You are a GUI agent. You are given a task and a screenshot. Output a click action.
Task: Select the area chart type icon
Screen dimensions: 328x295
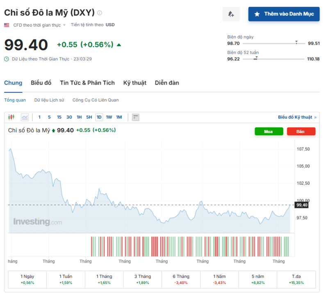(x=25, y=118)
